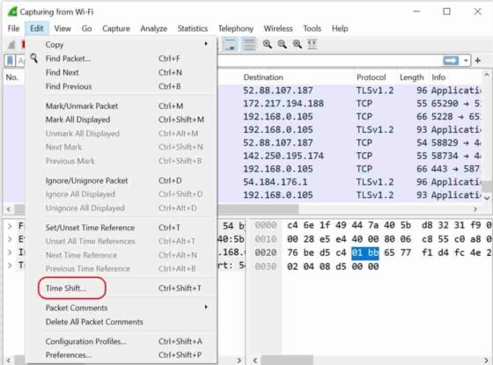Expand the I (Internet Protocol) tree row
The width and height of the screenshot is (493, 365).
coord(10,252)
